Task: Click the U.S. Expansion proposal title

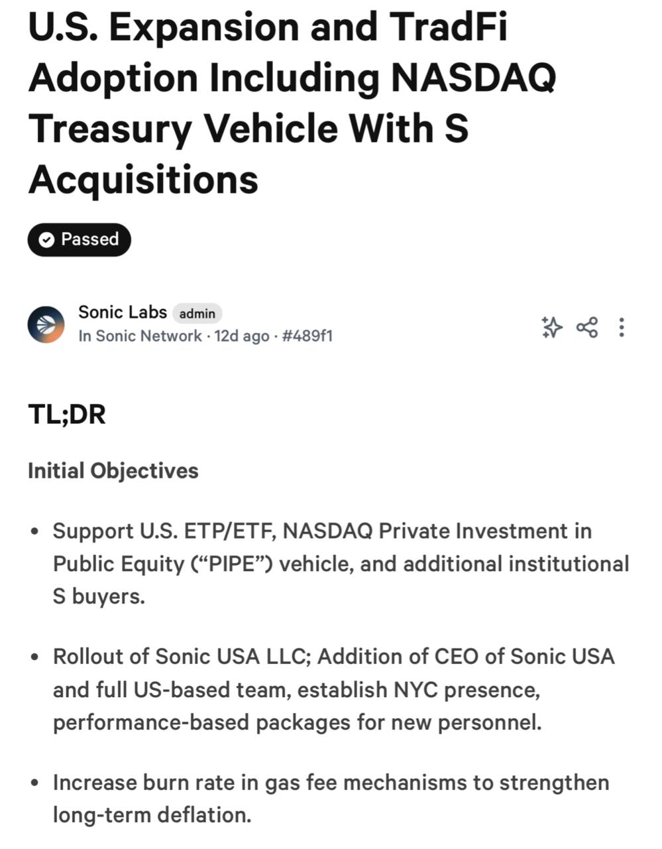Action: click(x=292, y=103)
